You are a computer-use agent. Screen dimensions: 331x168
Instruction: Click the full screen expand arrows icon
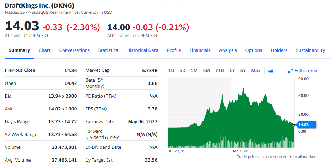coord(291,71)
